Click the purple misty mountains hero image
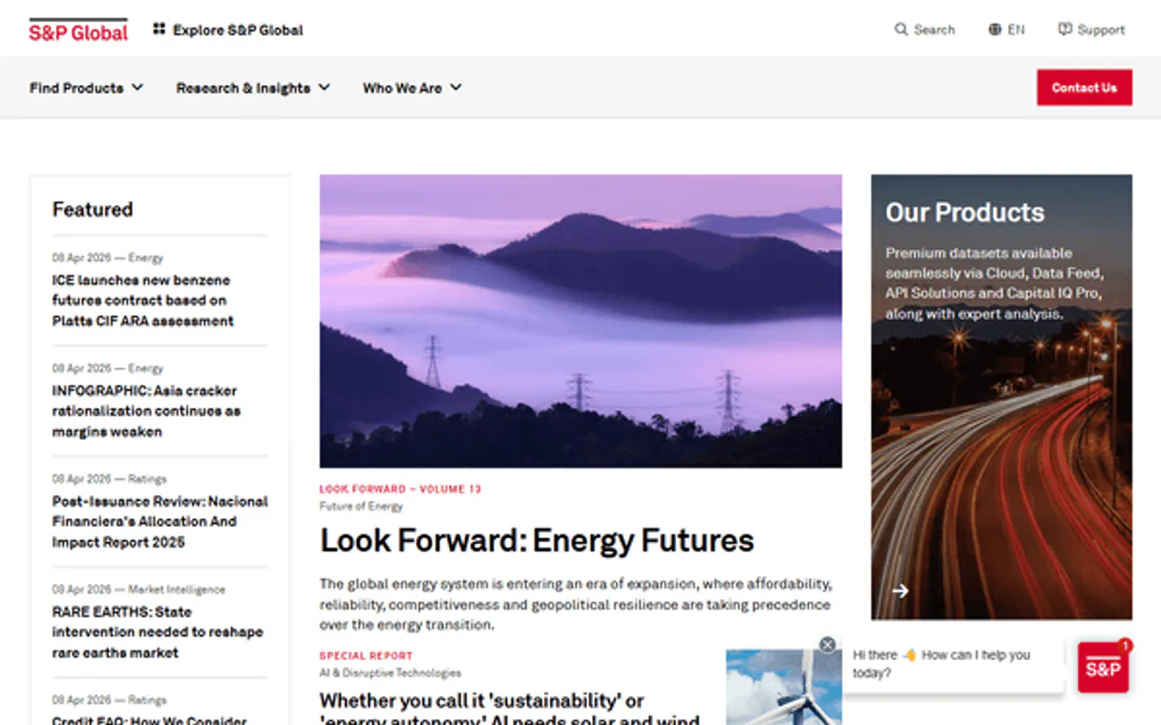1161x725 pixels. point(580,321)
